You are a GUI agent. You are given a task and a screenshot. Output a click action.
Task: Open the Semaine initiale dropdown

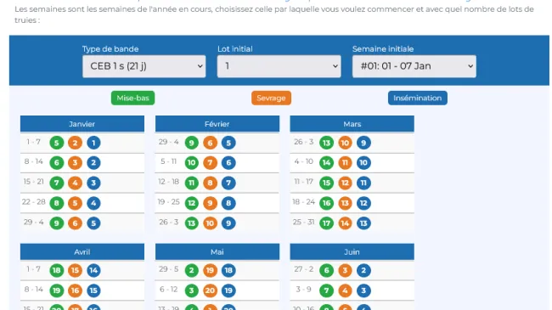coord(414,66)
